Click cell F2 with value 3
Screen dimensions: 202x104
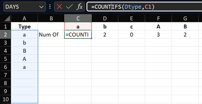[x=158, y=35]
